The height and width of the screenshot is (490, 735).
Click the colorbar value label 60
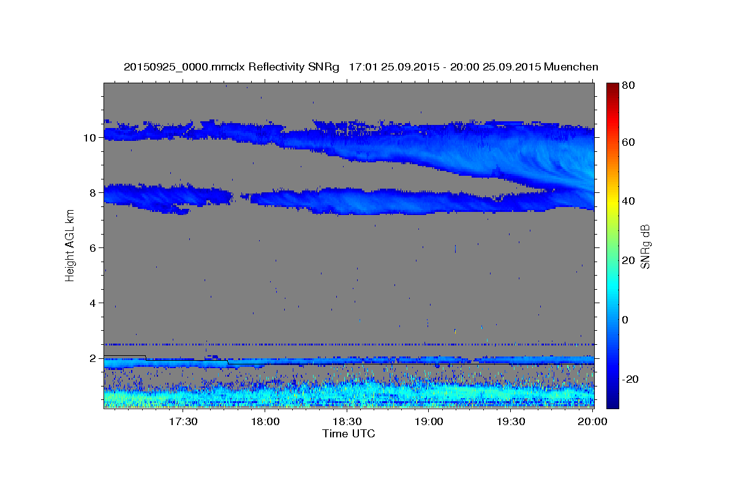[x=628, y=142]
